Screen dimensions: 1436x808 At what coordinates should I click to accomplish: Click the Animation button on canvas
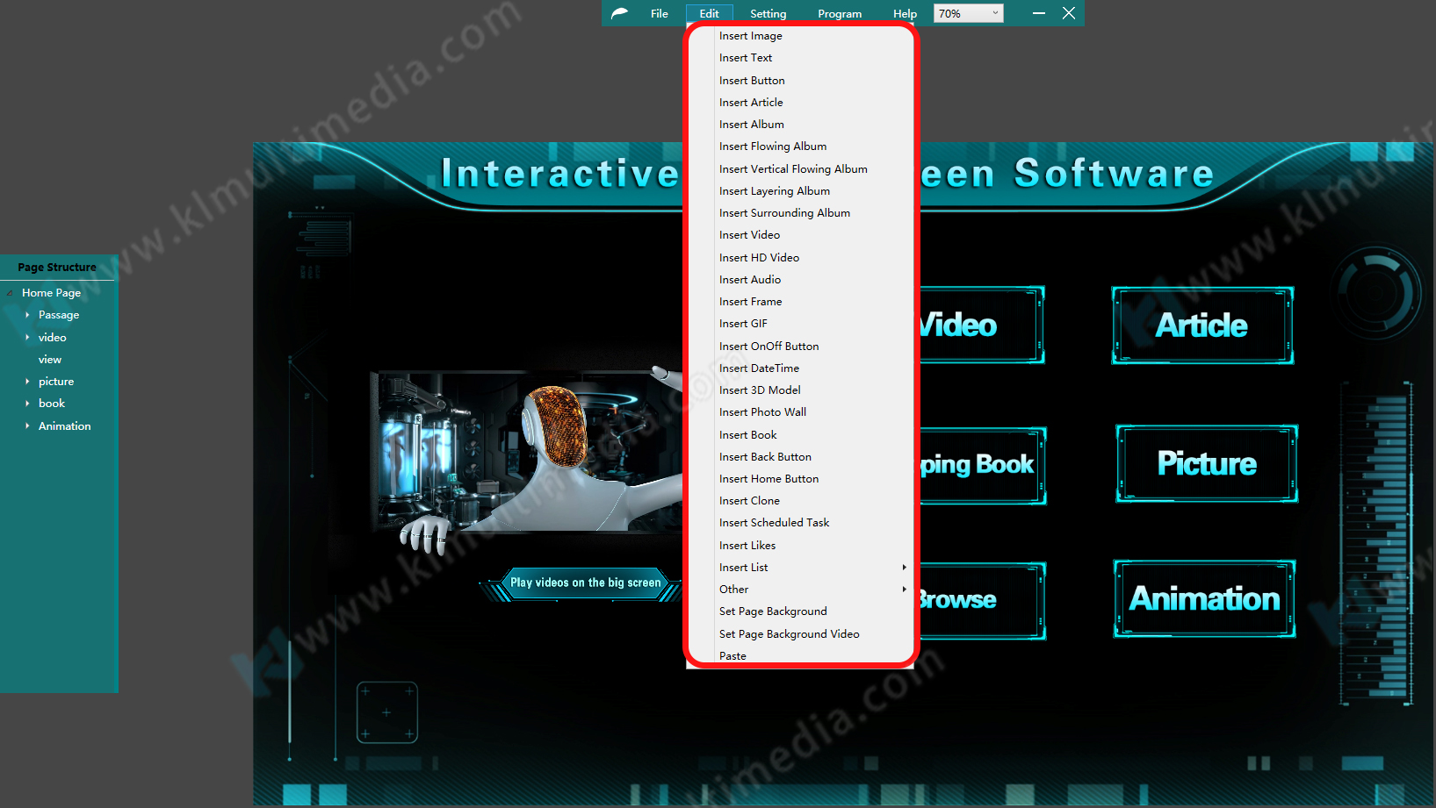click(1204, 599)
